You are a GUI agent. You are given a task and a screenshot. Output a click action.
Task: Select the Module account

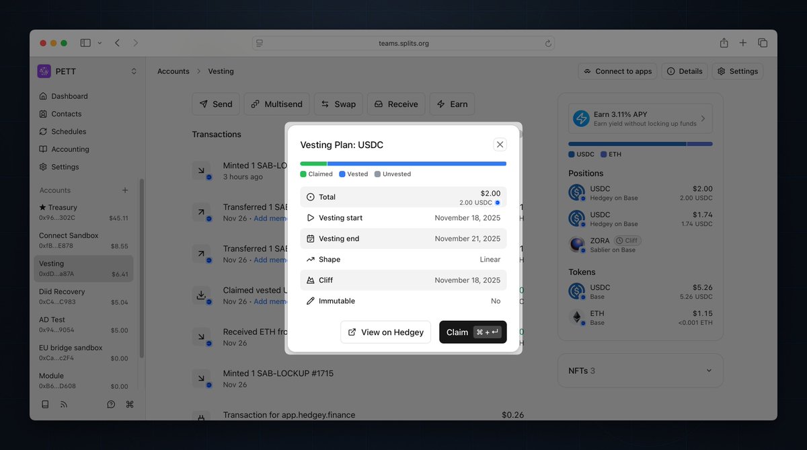[83, 381]
